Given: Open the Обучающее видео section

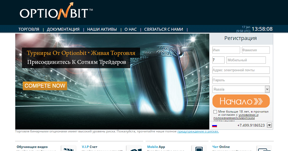Looking at the screenshot, I should pyautogui.click(x=32, y=147).
